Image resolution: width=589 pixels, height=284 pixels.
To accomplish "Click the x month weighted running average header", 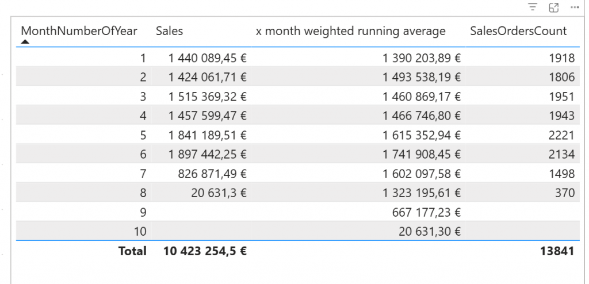I will [350, 31].
